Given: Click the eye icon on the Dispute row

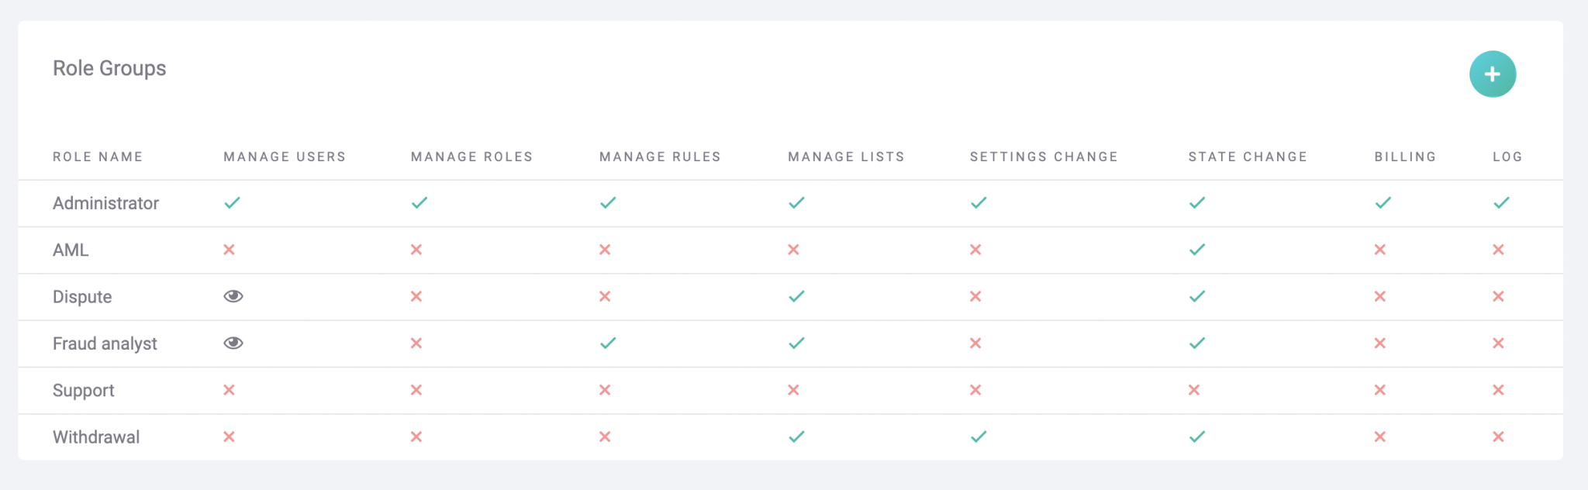Looking at the screenshot, I should tap(232, 296).
